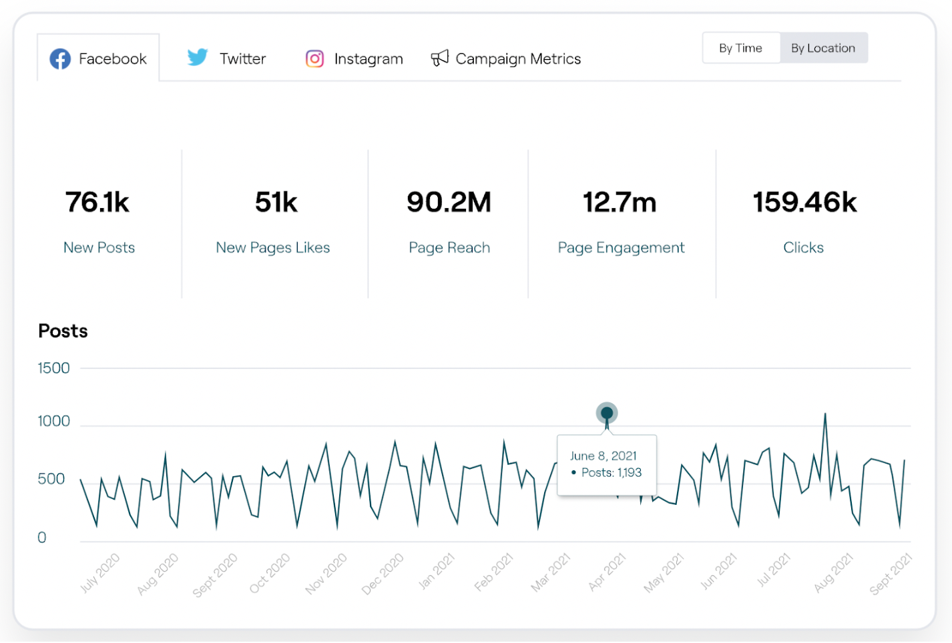
Task: Switch view to By Time
Action: [x=741, y=47]
